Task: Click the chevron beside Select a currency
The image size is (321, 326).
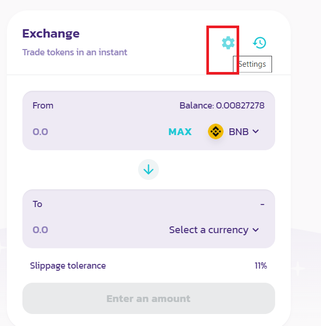Action: pyautogui.click(x=255, y=230)
